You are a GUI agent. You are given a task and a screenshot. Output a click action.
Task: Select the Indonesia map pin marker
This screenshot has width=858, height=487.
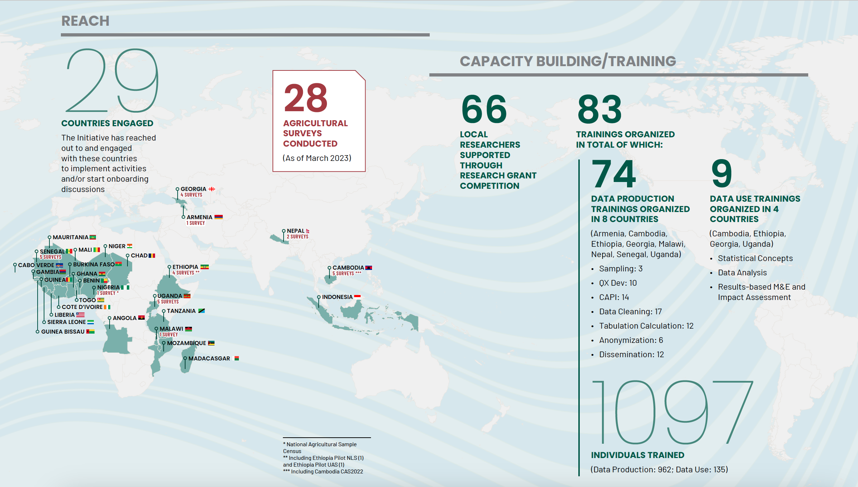(x=319, y=297)
